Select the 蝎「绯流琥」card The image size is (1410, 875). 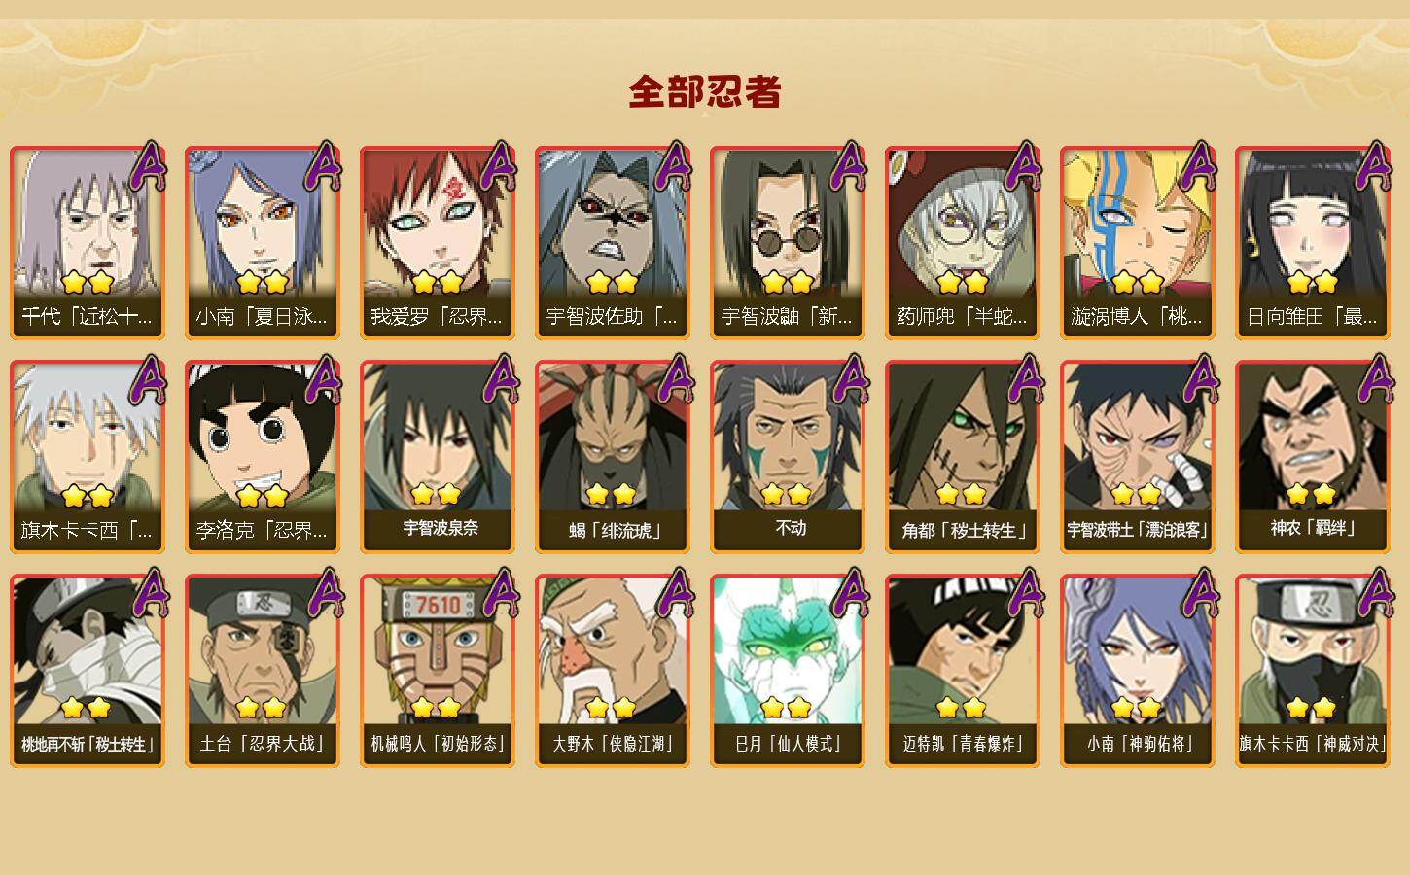coord(613,457)
